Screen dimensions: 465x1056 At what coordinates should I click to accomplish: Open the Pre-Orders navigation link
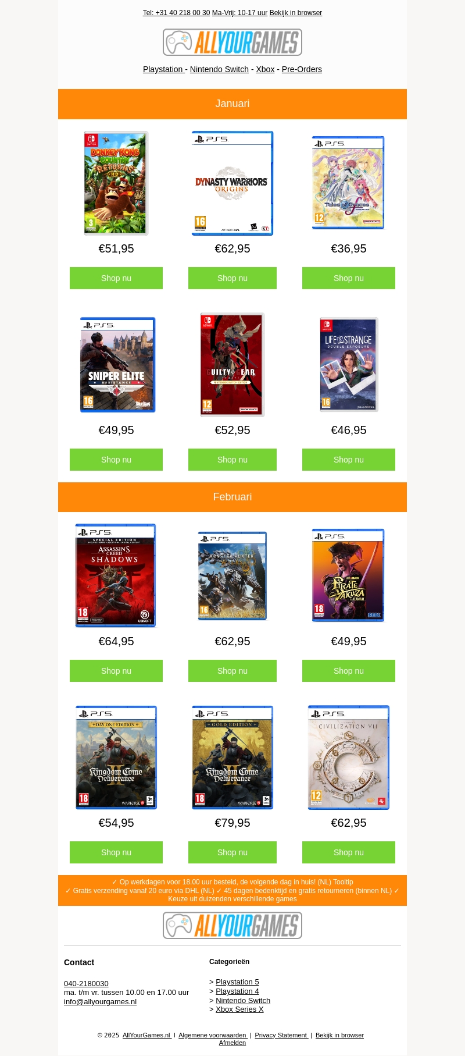coord(302,69)
